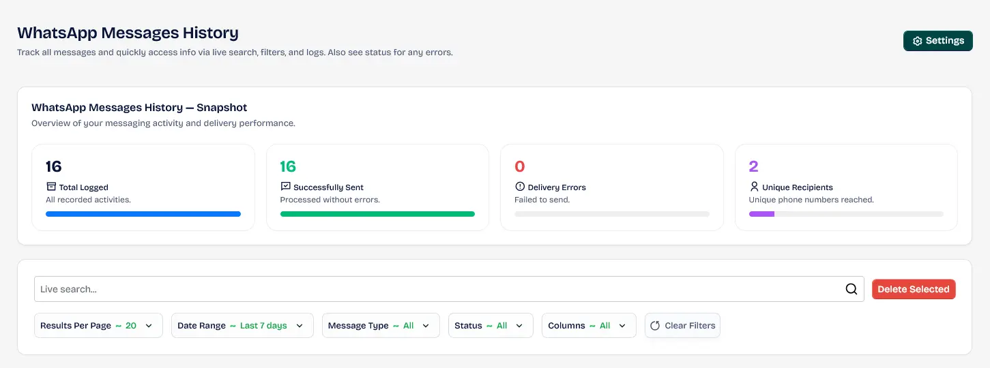This screenshot has width=990, height=368.
Task: Click the purple Unique Recipients count 2
Action: click(754, 166)
